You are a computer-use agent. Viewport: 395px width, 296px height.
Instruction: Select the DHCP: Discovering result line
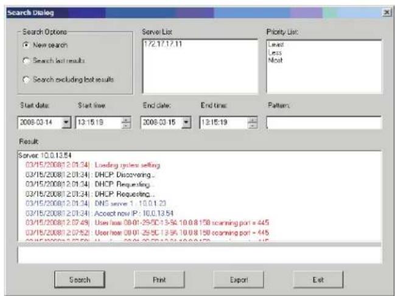(90, 175)
